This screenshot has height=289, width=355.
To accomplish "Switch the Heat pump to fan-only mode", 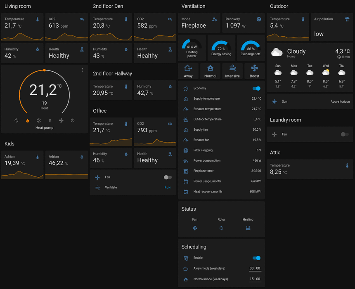I will (61, 120).
